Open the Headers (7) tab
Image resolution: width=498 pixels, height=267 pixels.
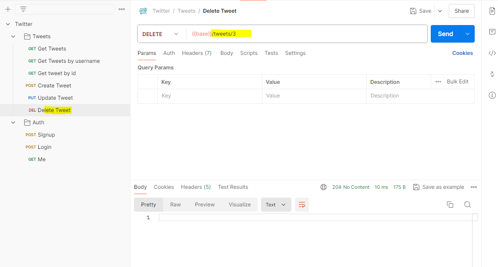pos(196,53)
